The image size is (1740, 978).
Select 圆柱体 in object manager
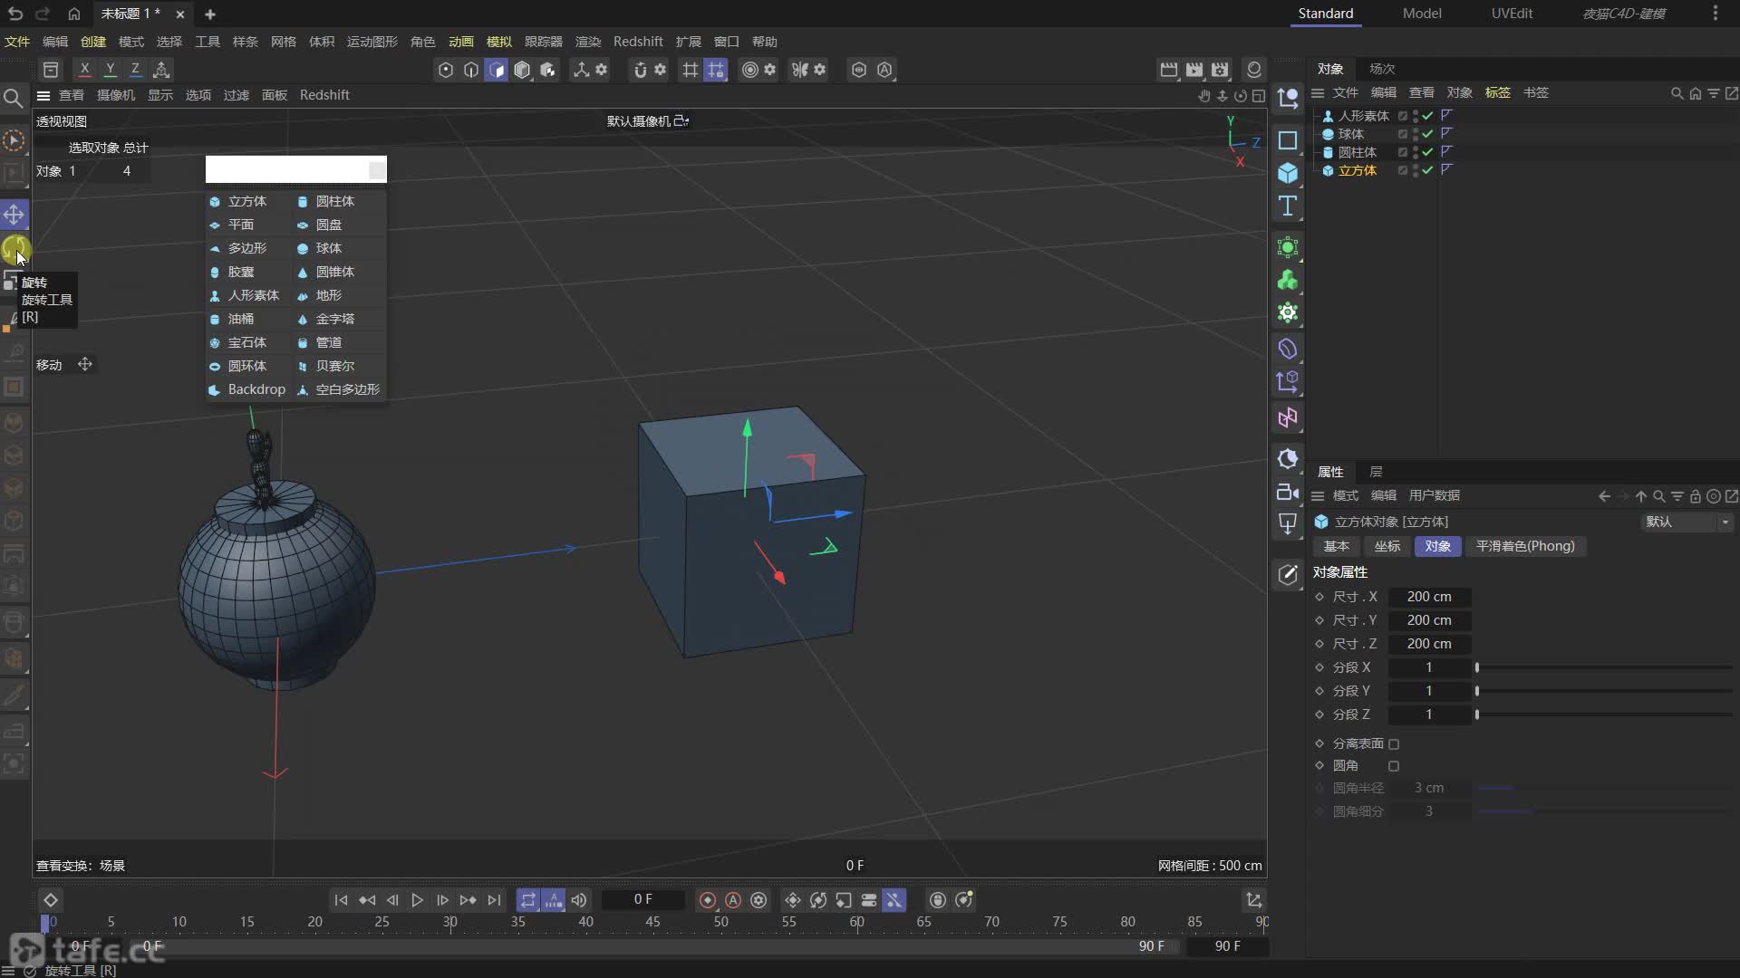pyautogui.click(x=1357, y=152)
